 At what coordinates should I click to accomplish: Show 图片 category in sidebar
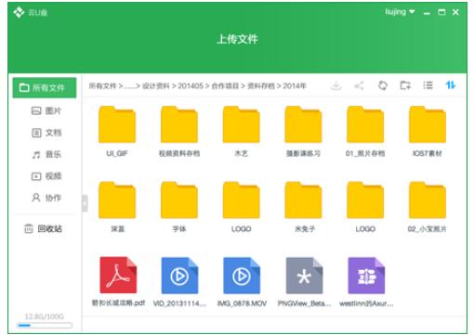[x=46, y=110]
